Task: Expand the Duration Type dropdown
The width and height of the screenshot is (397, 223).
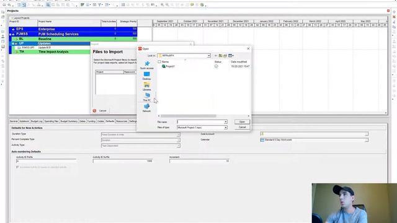Action: pos(178,134)
